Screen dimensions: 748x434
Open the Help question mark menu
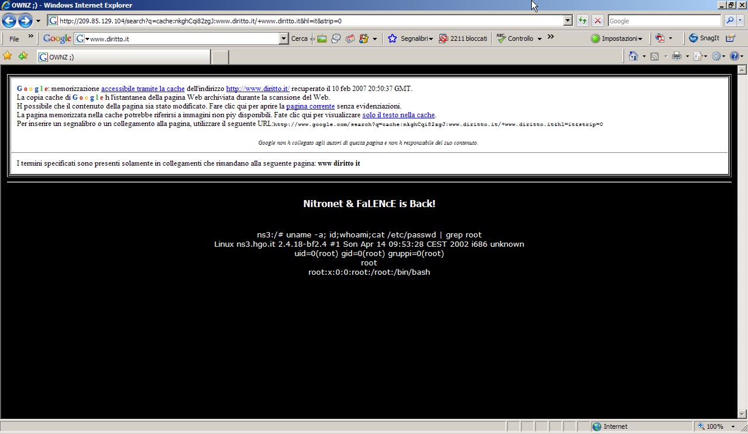tap(737, 56)
